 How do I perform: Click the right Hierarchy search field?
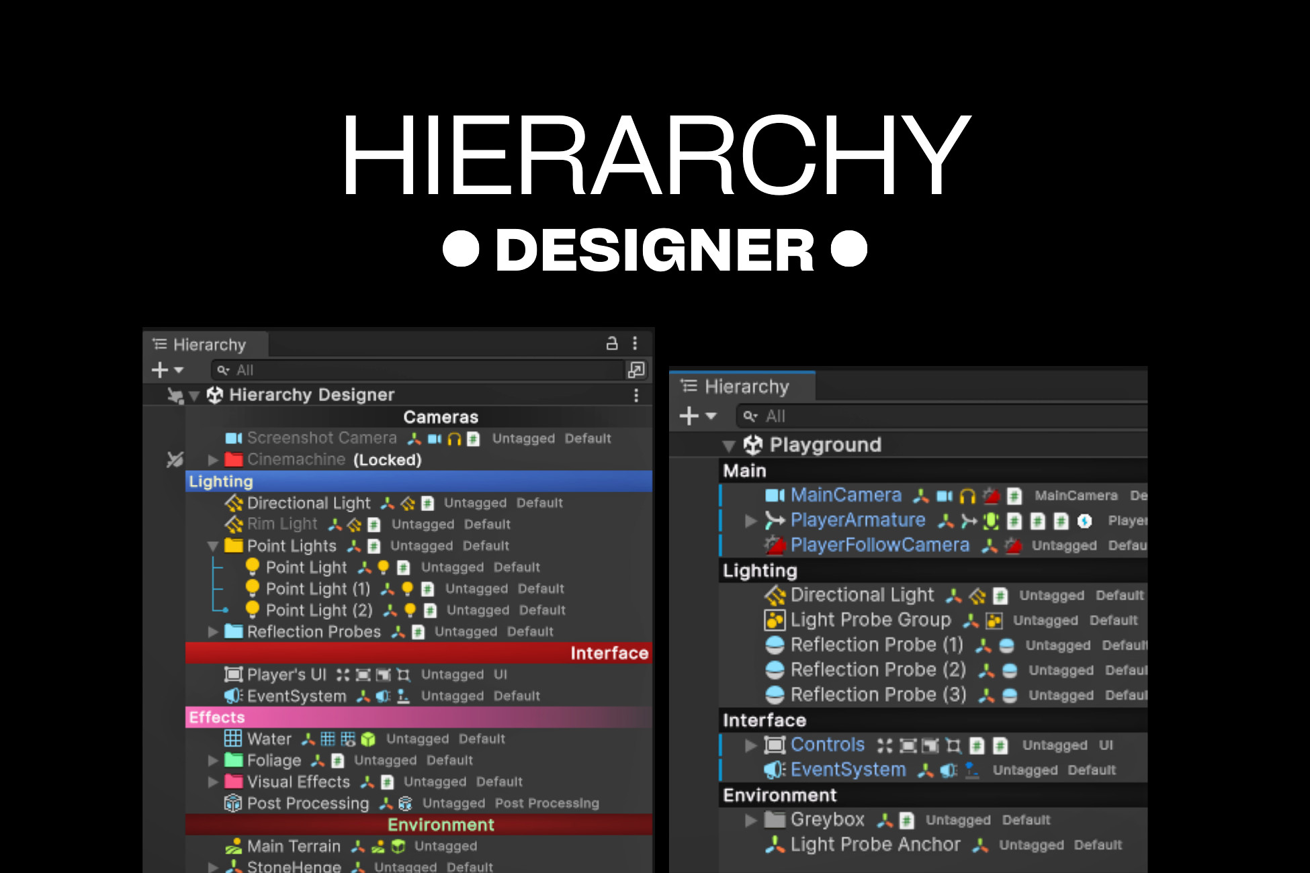tap(943, 416)
